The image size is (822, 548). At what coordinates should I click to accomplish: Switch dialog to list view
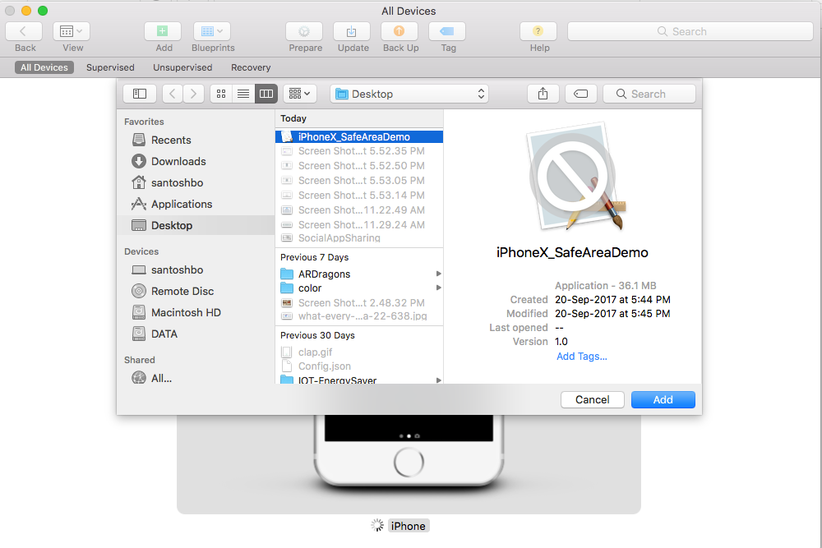coord(243,94)
